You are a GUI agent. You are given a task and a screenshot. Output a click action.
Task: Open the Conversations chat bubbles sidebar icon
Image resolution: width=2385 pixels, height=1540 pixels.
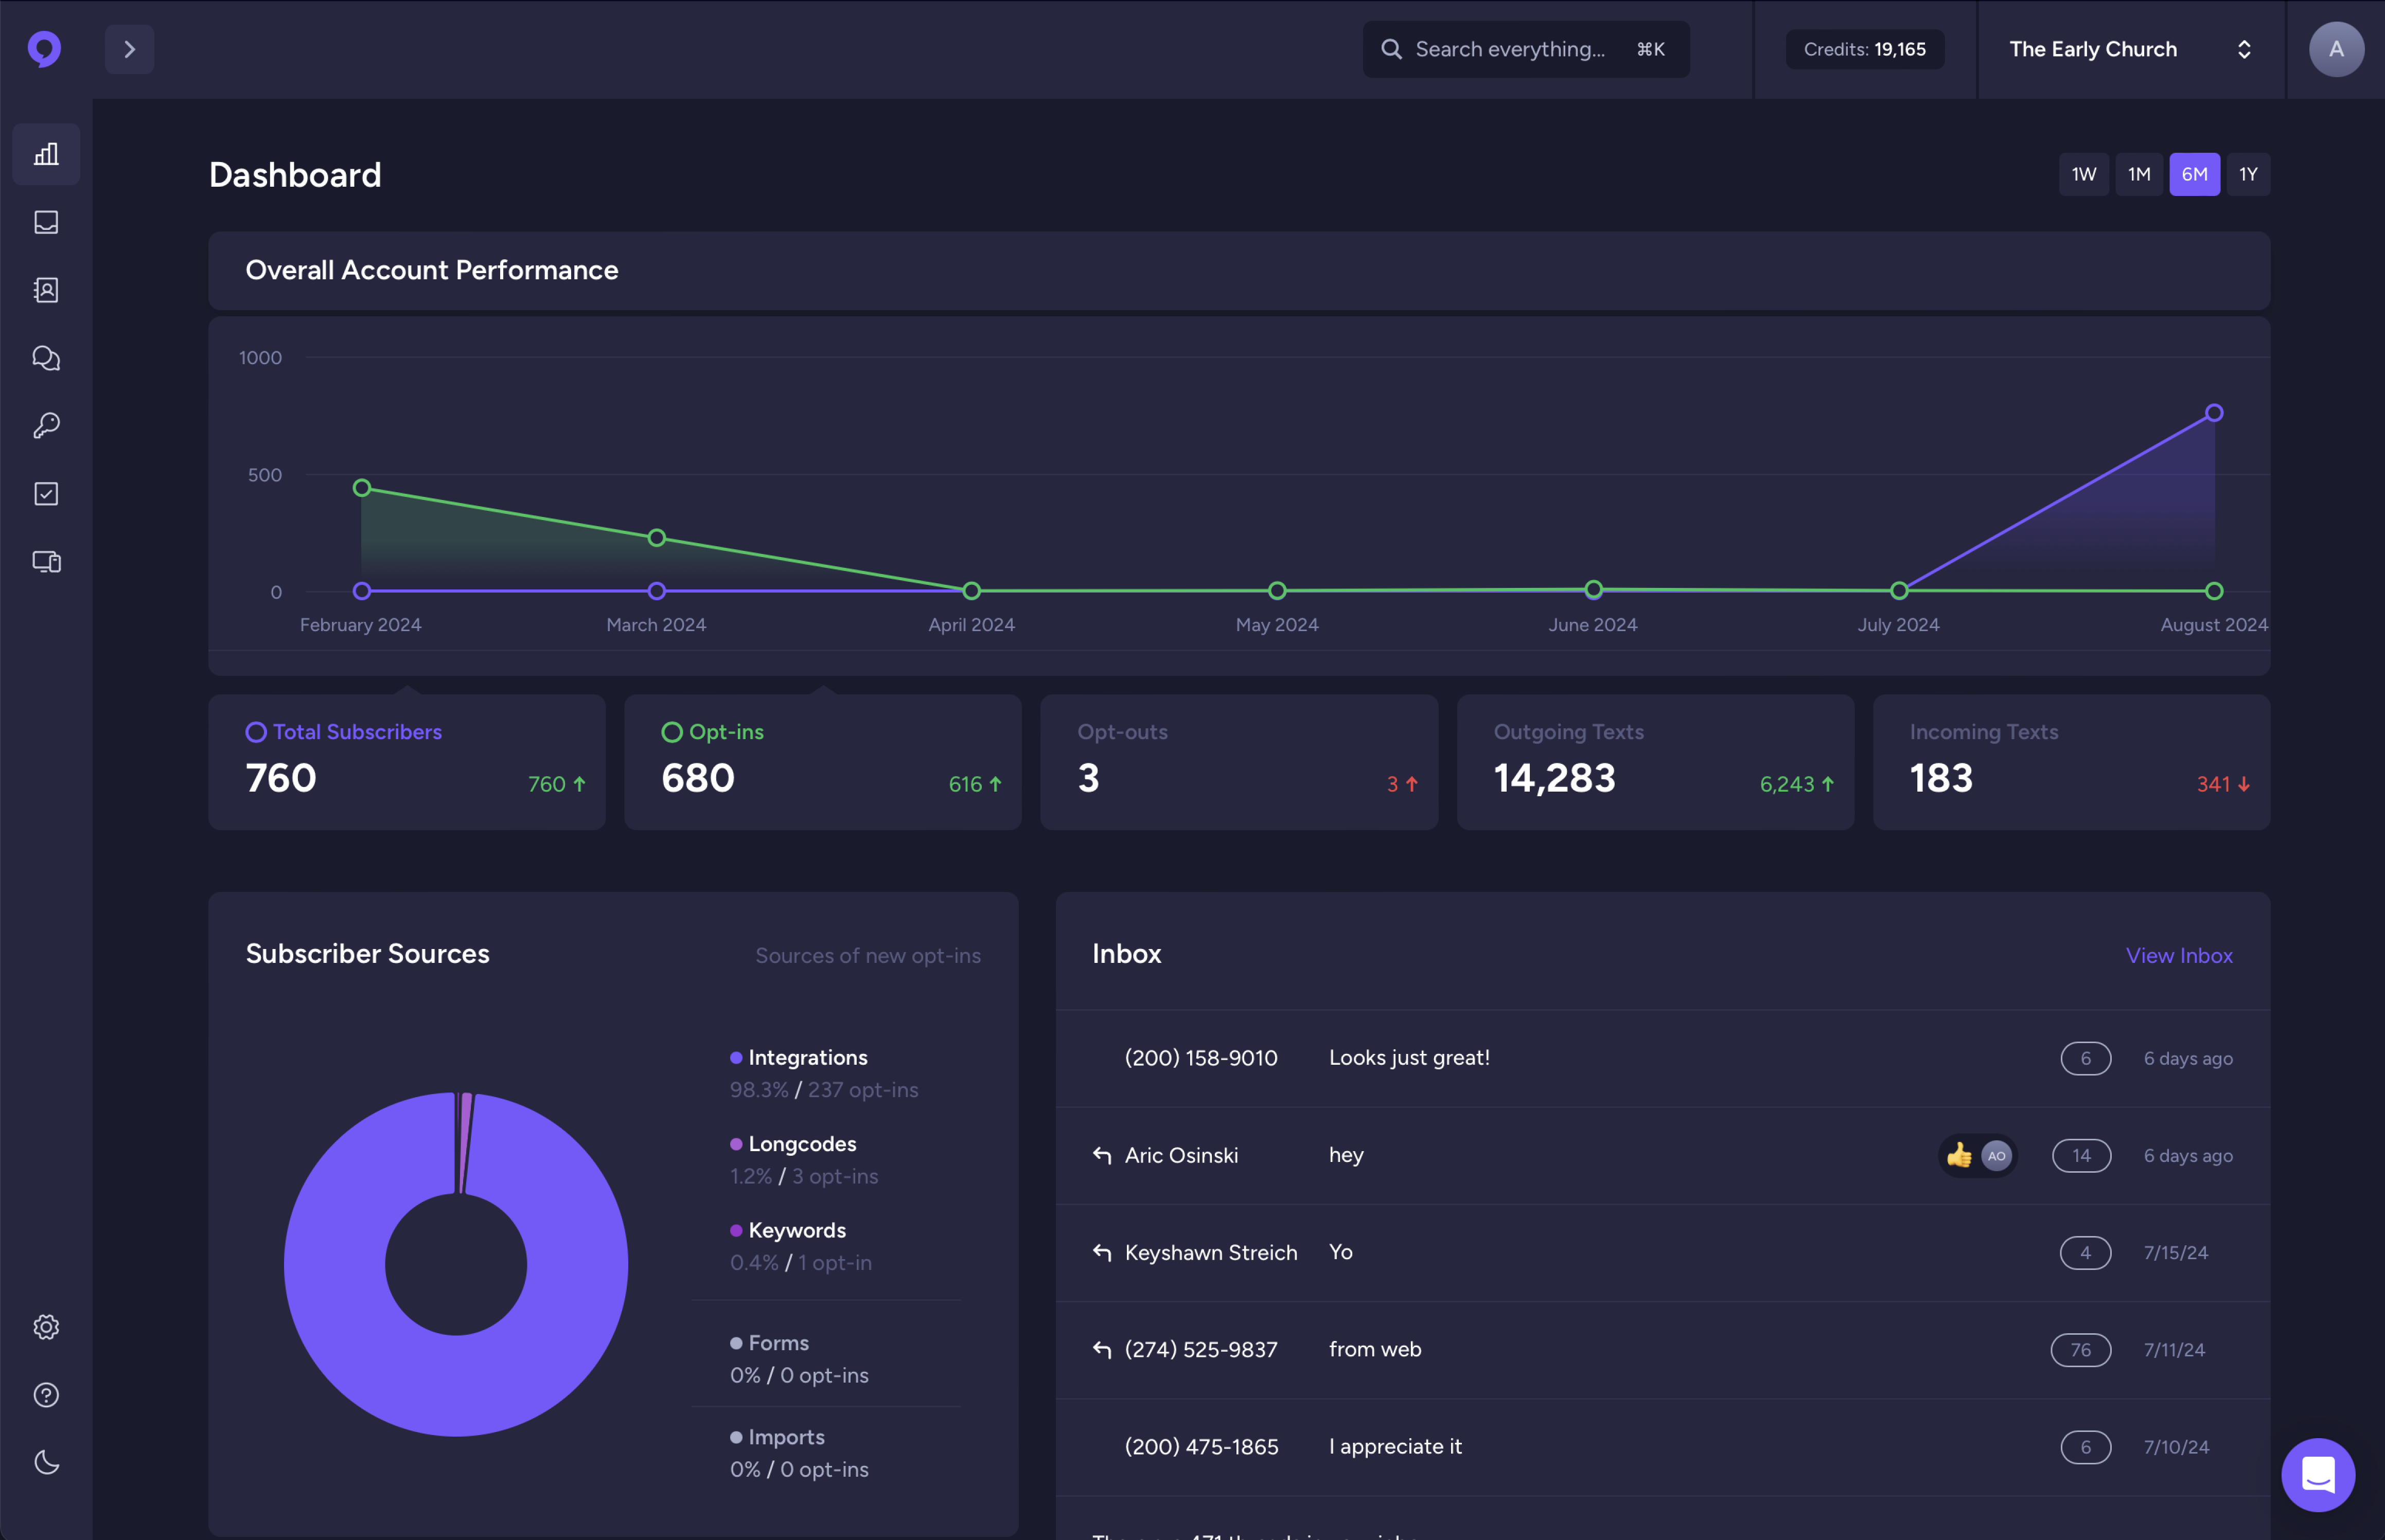coord(46,358)
